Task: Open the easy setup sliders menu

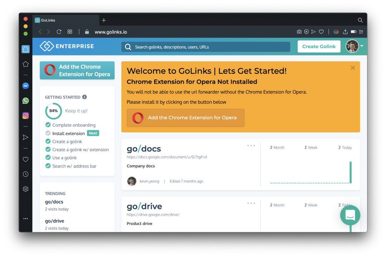Action: 361,32
